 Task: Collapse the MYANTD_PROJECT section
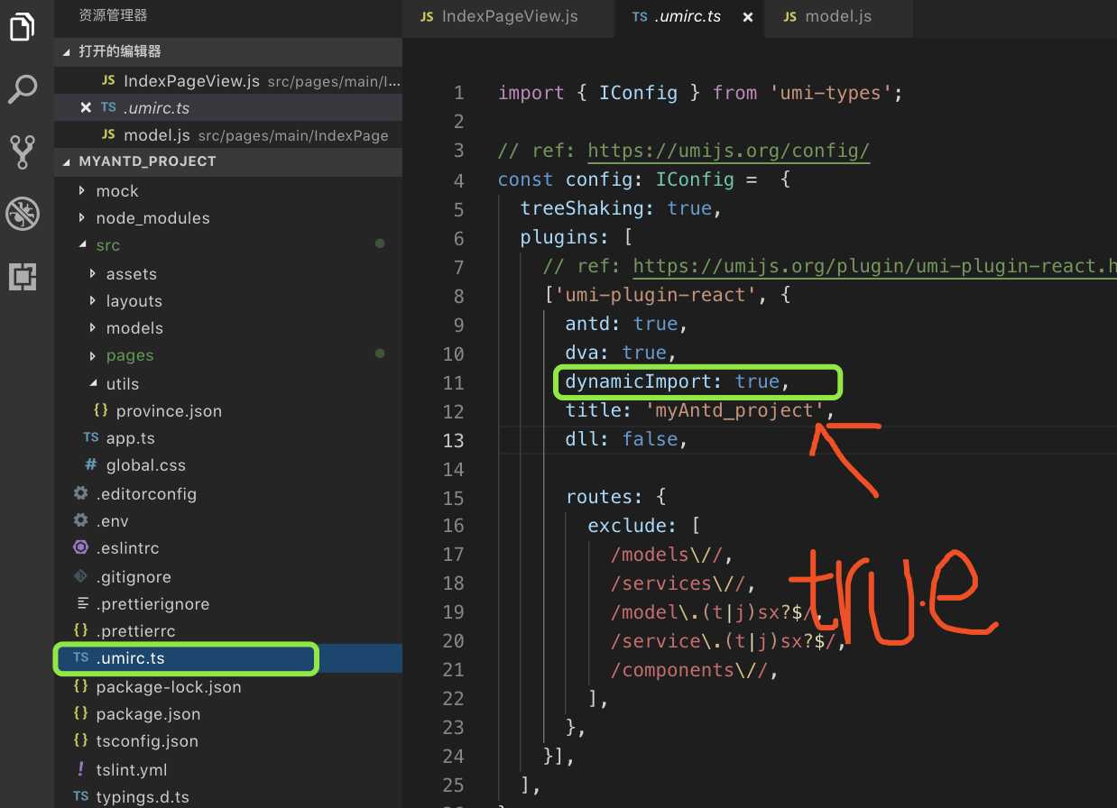[228, 161]
